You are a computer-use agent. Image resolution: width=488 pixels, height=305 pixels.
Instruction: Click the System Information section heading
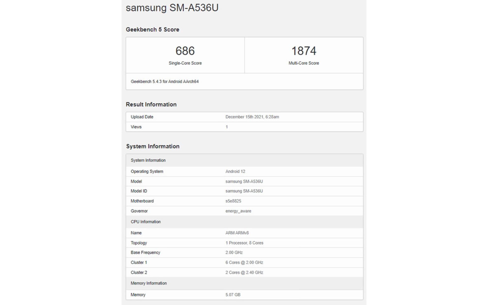153,146
